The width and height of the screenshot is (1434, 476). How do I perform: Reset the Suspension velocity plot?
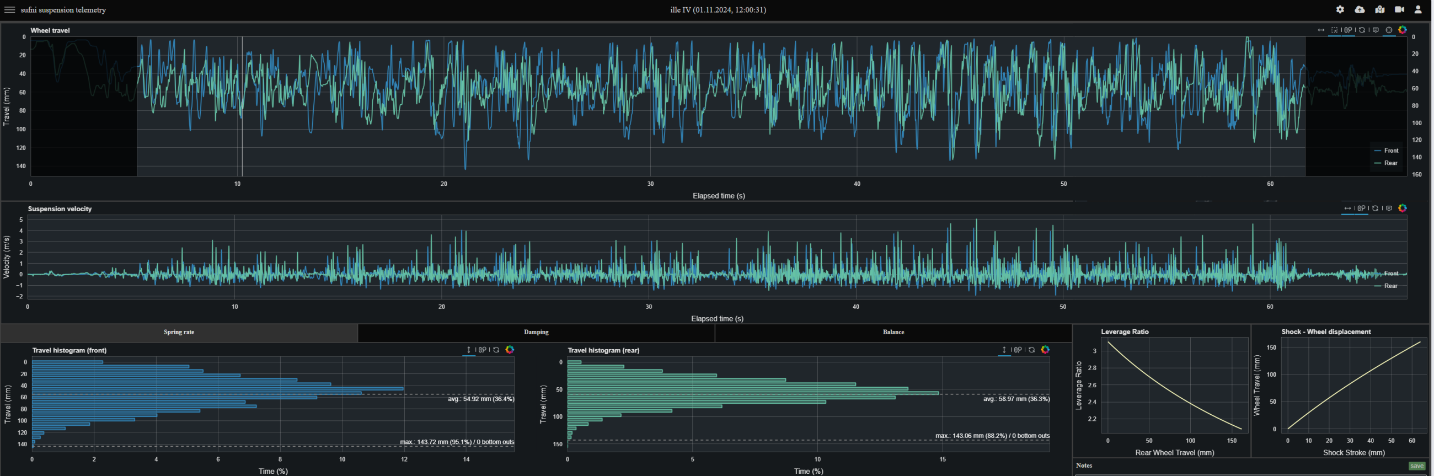click(x=1376, y=208)
